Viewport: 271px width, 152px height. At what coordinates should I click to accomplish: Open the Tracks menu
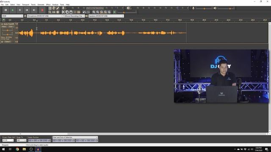33,5
